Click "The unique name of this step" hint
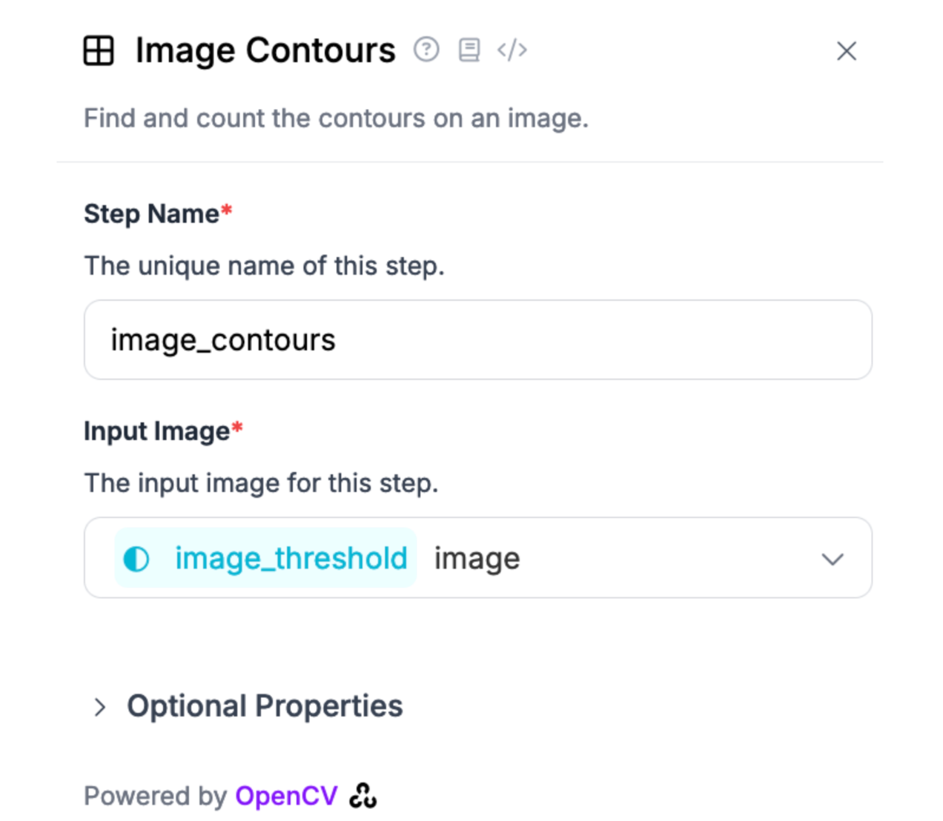 [x=264, y=266]
